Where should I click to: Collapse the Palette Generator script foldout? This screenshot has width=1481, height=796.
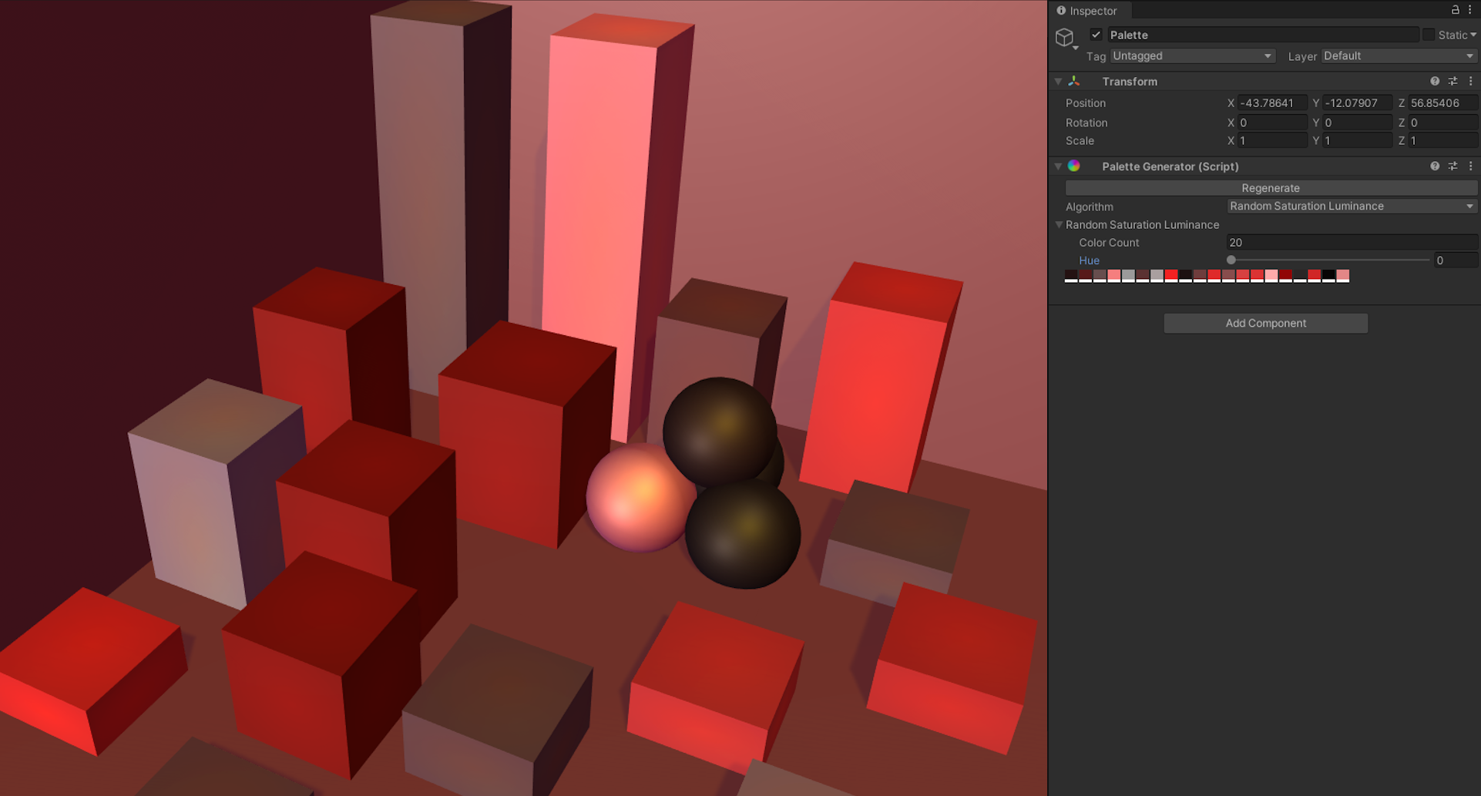coord(1058,166)
